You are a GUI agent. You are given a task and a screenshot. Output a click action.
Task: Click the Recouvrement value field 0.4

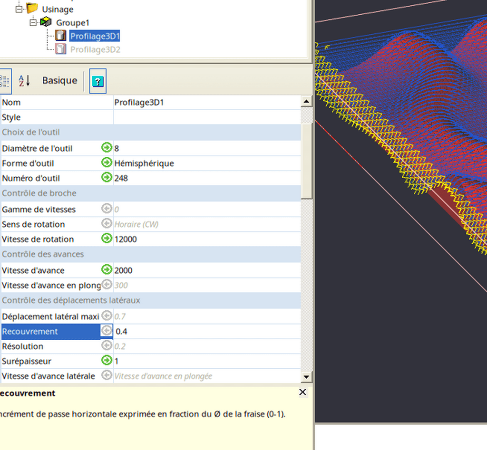[207, 331]
